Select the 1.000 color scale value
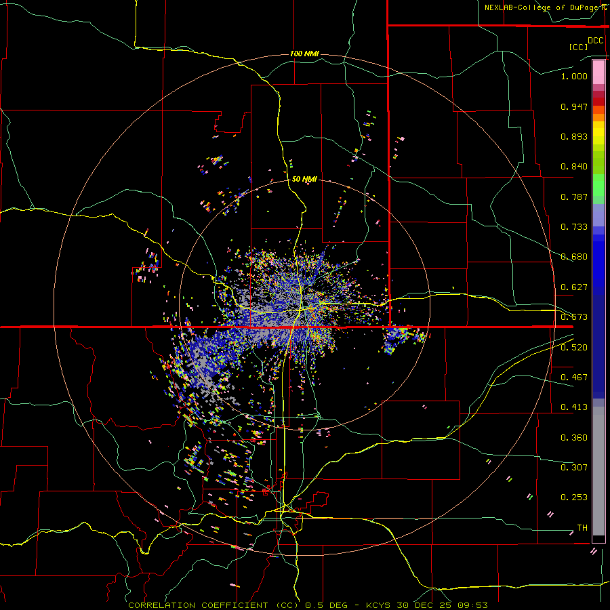 (x=574, y=76)
